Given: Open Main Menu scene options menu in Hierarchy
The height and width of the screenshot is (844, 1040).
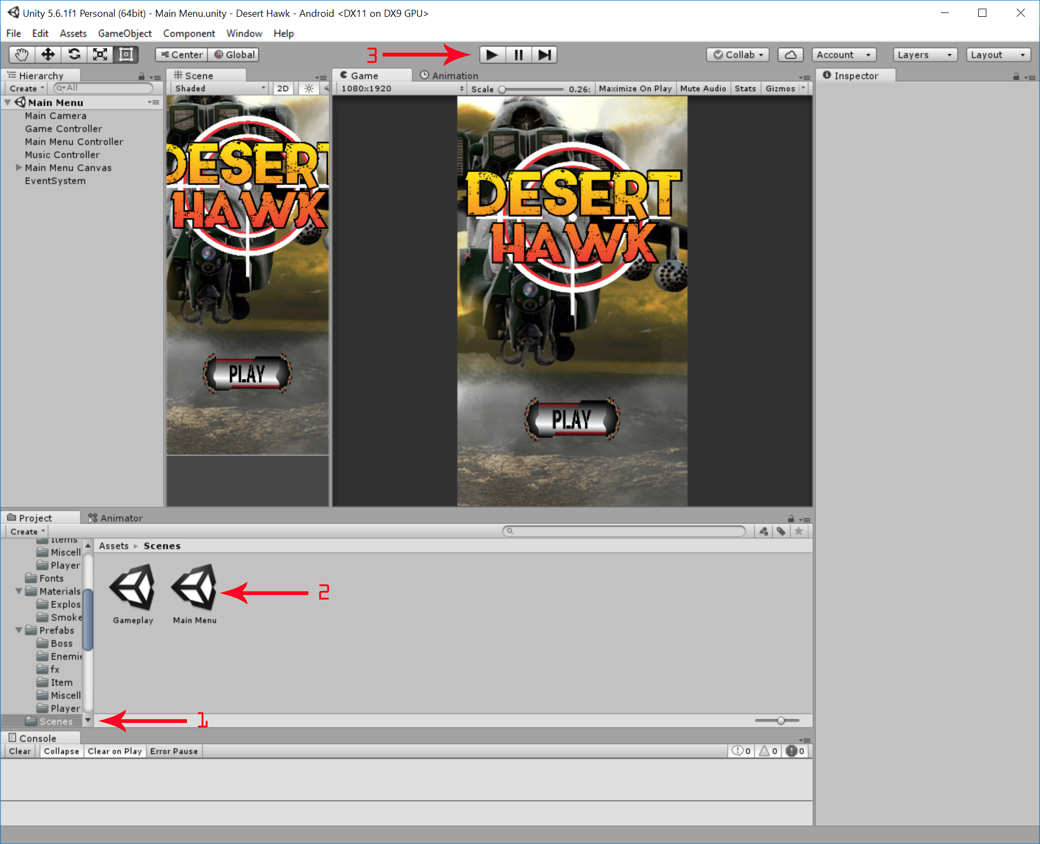Looking at the screenshot, I should [154, 102].
